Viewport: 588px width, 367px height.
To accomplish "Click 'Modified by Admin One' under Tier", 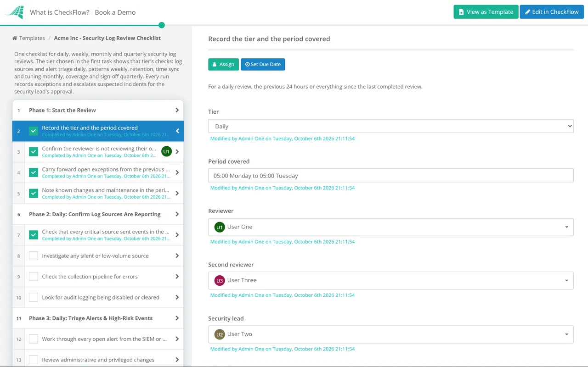I will [x=283, y=139].
